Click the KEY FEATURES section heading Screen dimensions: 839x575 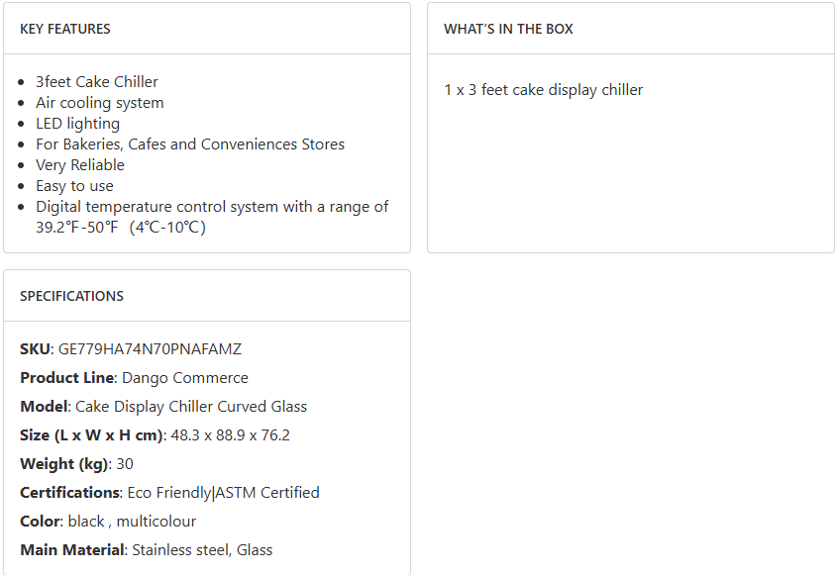tap(65, 29)
